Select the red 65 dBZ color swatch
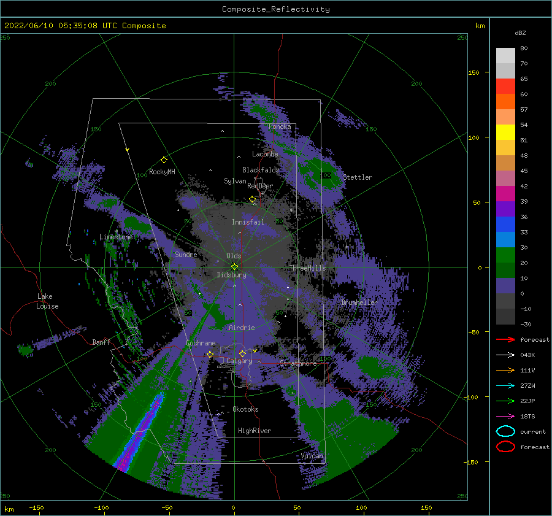Image resolution: width=552 pixels, height=516 pixels. coord(505,86)
